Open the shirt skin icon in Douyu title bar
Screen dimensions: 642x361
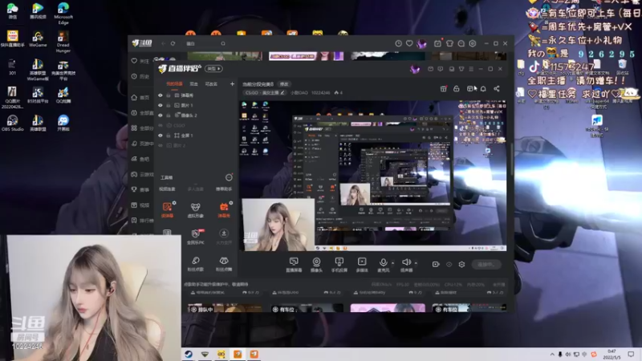pos(449,43)
